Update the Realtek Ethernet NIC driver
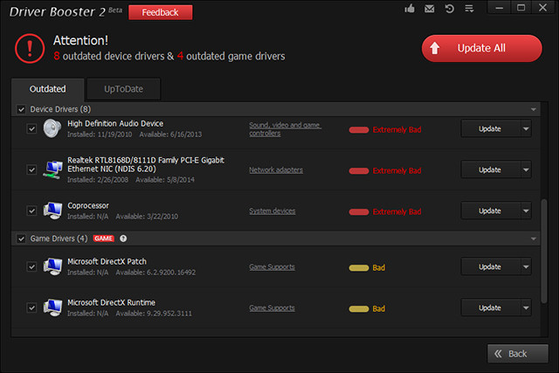Image resolution: width=559 pixels, height=373 pixels. pyautogui.click(x=491, y=169)
